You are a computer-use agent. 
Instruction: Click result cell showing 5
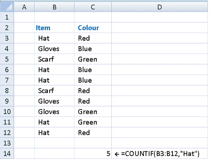[x=93, y=153]
